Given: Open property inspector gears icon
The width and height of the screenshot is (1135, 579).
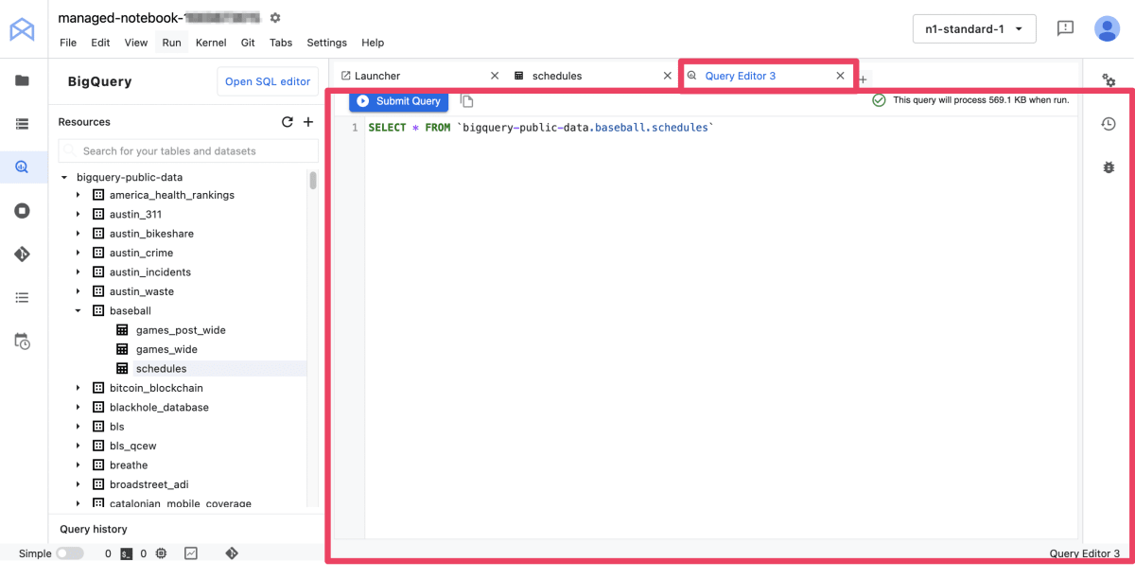Looking at the screenshot, I should [x=1109, y=80].
